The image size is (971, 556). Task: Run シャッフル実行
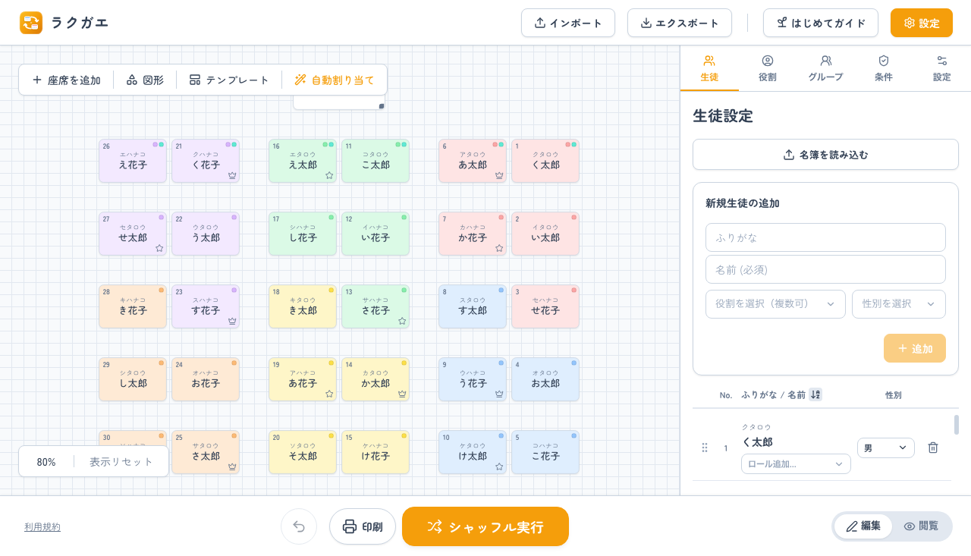pyautogui.click(x=485, y=526)
